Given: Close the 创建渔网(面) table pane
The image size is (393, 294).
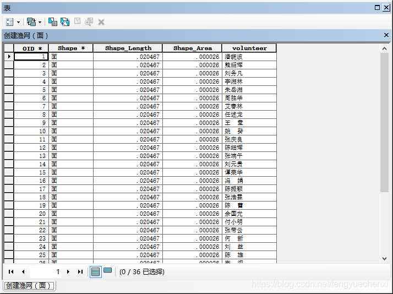Looking at the screenshot, I should click(386, 35).
